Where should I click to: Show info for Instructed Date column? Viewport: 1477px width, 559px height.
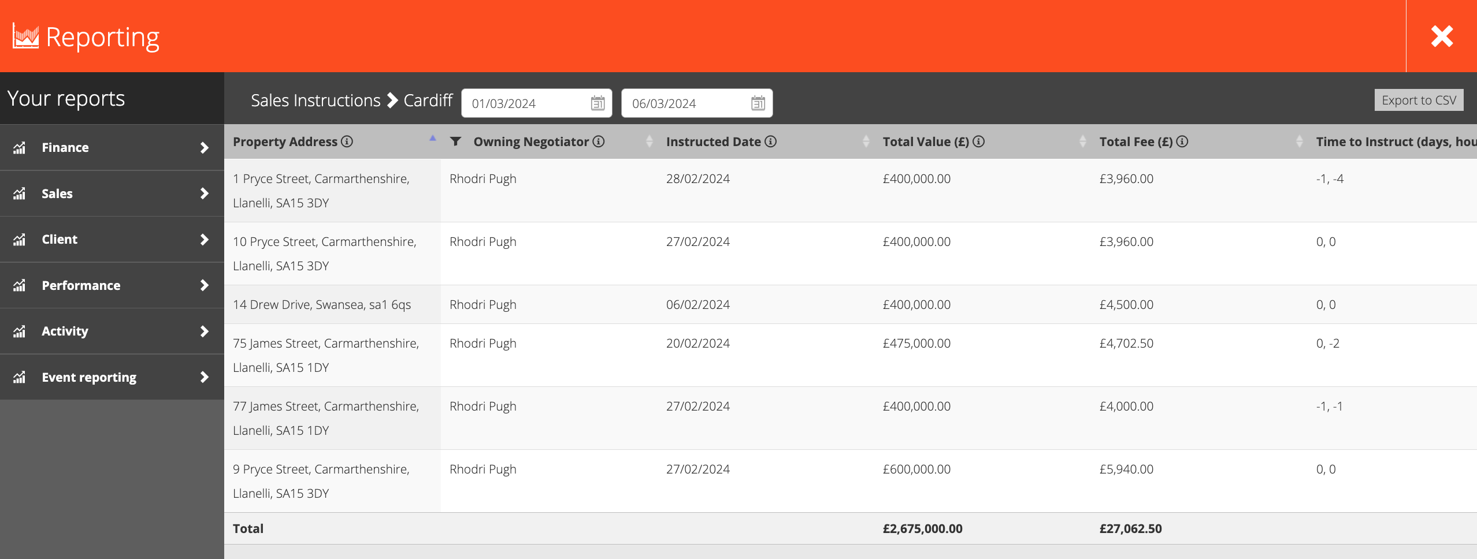click(x=771, y=141)
